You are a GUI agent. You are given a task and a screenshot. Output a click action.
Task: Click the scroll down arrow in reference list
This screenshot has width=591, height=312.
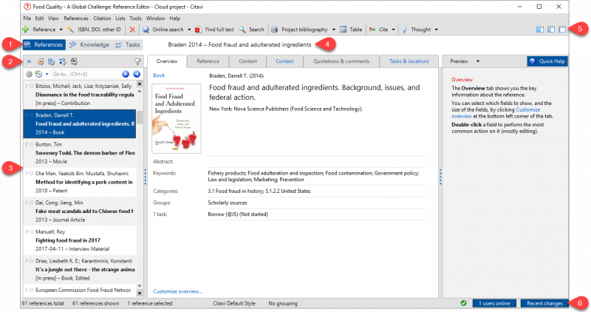[x=140, y=285]
